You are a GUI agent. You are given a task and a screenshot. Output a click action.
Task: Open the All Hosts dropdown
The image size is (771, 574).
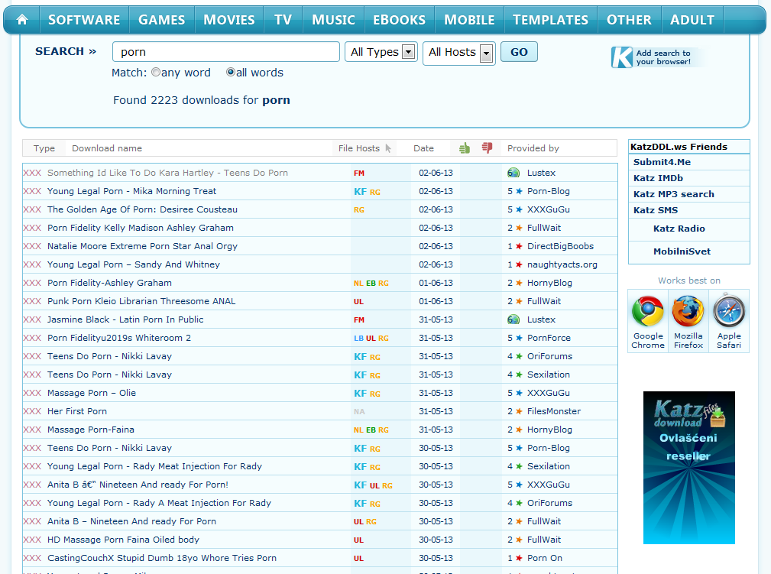point(458,53)
